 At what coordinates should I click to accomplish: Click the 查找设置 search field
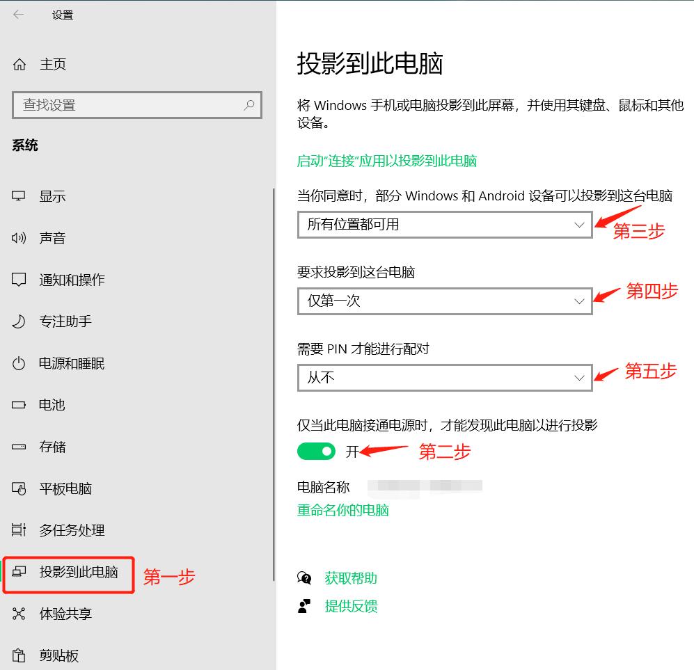(x=137, y=105)
